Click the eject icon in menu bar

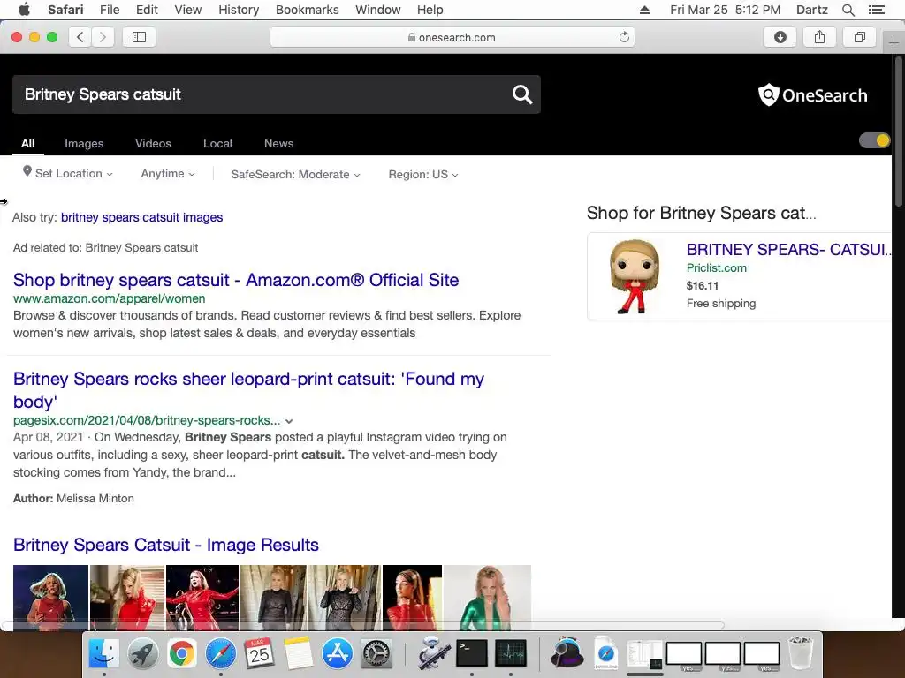(x=644, y=10)
